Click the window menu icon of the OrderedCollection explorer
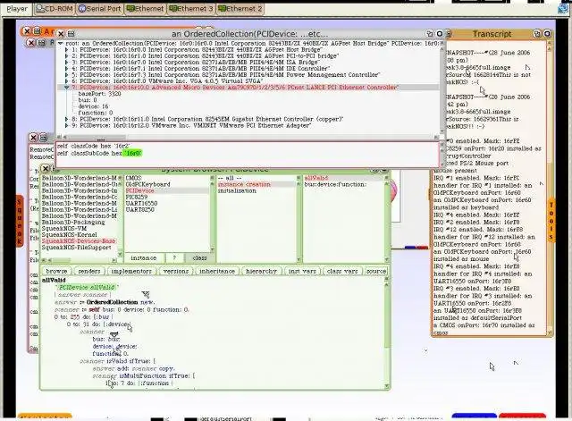Screen dimensions: 572x421 [x=71, y=34]
